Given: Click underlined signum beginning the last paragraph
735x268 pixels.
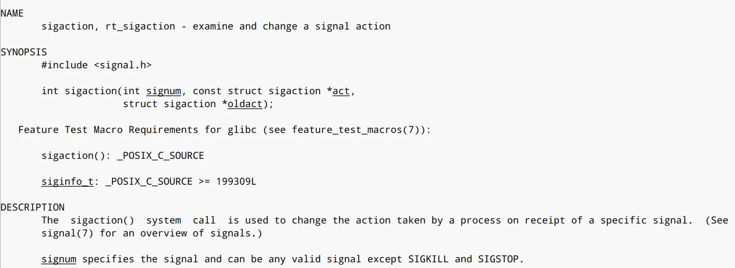Looking at the screenshot, I should [x=58, y=259].
